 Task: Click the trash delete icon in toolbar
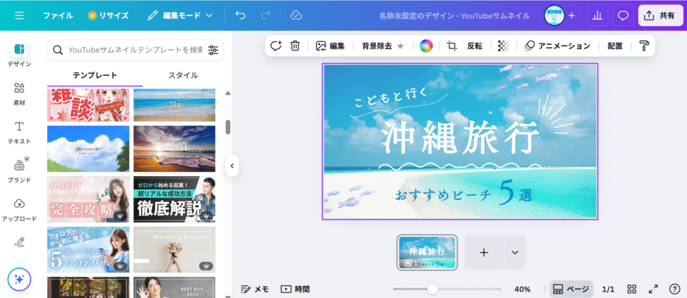[x=295, y=46]
